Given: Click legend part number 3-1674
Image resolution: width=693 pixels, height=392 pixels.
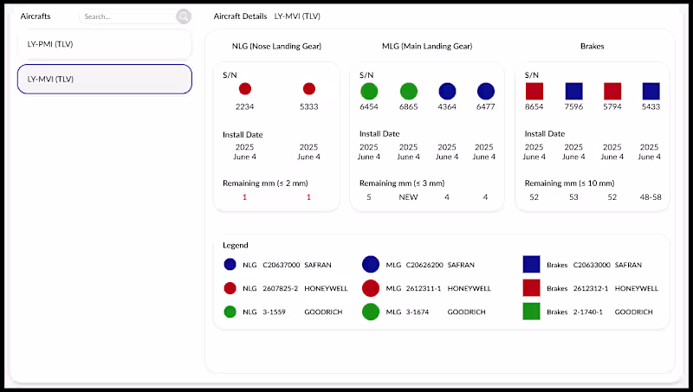Looking at the screenshot, I should click(x=418, y=312).
